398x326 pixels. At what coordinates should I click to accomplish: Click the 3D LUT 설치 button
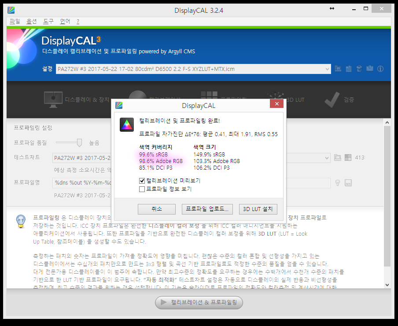click(258, 209)
